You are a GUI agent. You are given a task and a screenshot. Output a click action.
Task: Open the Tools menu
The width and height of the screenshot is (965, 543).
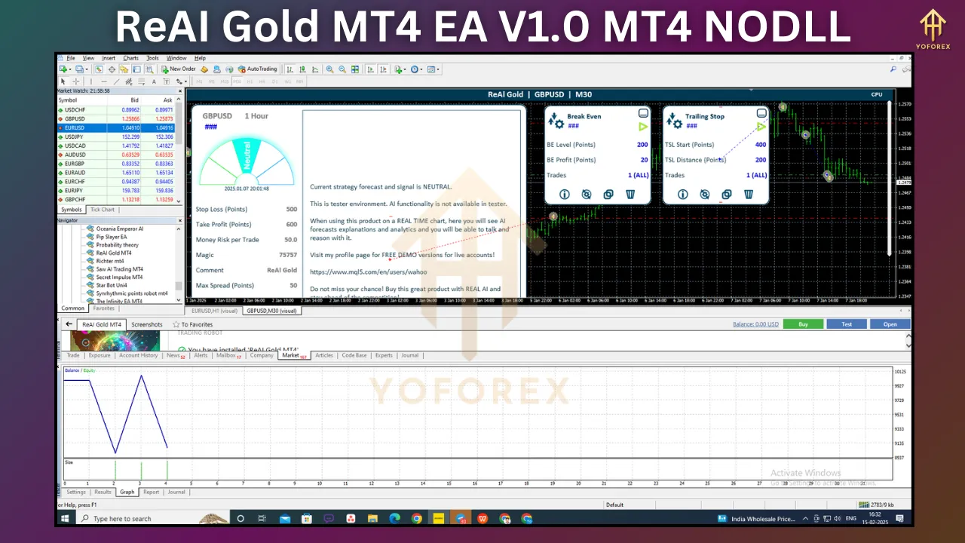152,58
